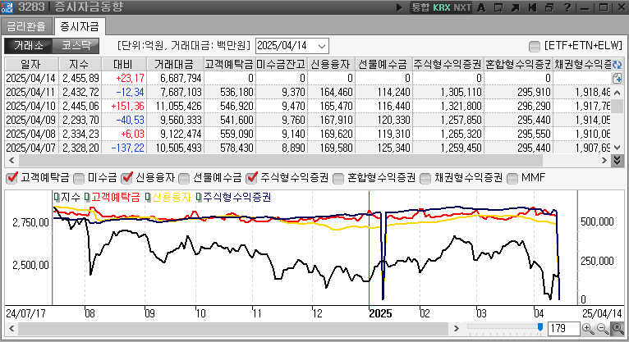Image resolution: width=629 pixels, height=342 pixels.
Task: Switch to the 금리환율 tab
Action: tap(26, 26)
